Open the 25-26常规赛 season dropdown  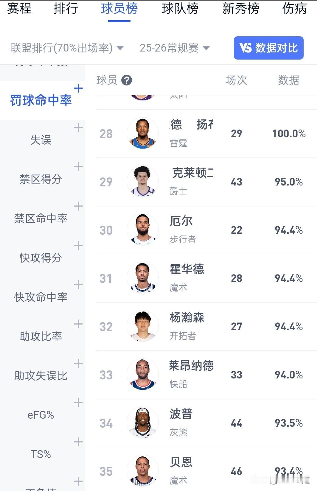pos(175,48)
